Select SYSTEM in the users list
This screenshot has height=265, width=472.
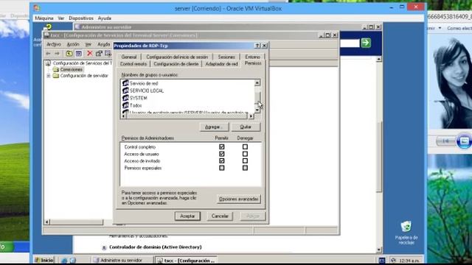click(138, 98)
